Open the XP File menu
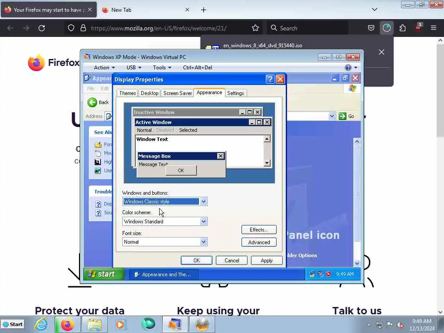The width and height of the screenshot is (444, 333). pyautogui.click(x=91, y=88)
